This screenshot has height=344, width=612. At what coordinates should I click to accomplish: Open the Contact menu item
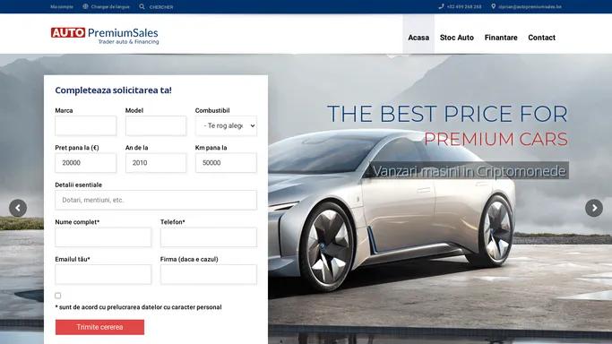pos(541,38)
